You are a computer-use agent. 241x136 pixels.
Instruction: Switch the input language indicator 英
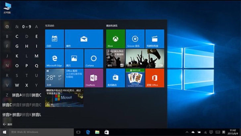pyautogui.click(x=224, y=132)
